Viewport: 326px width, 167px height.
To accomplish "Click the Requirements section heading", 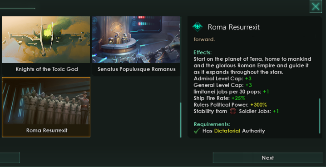I will (212, 124).
